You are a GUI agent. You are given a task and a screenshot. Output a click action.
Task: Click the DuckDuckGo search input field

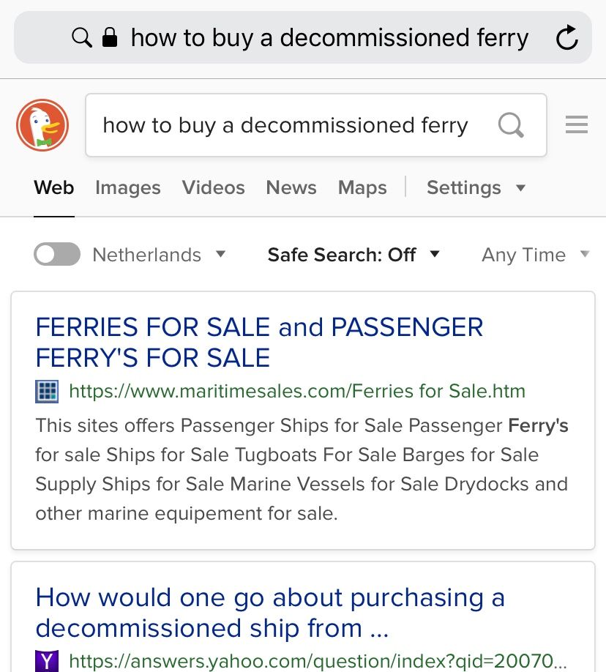tap(285, 125)
